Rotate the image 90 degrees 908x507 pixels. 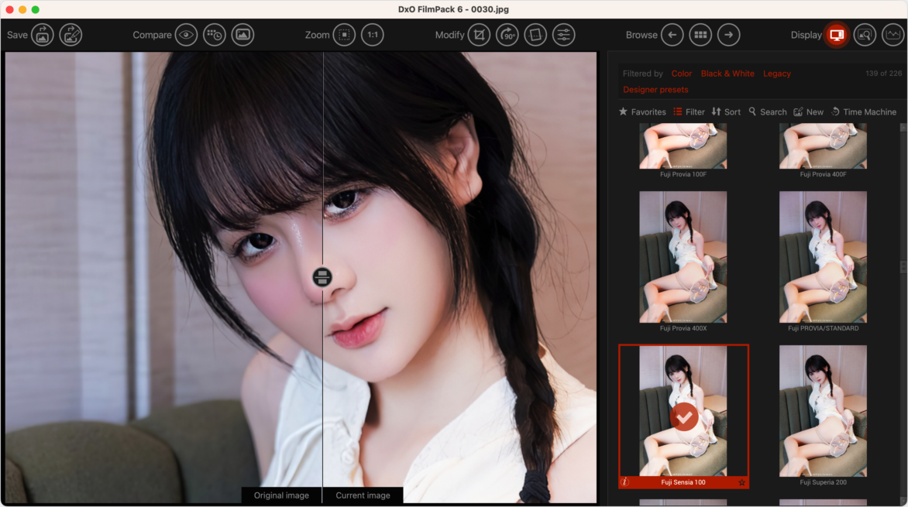click(507, 35)
